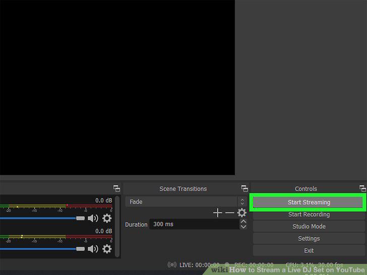Click the second channel volume slider handle

click(80, 249)
